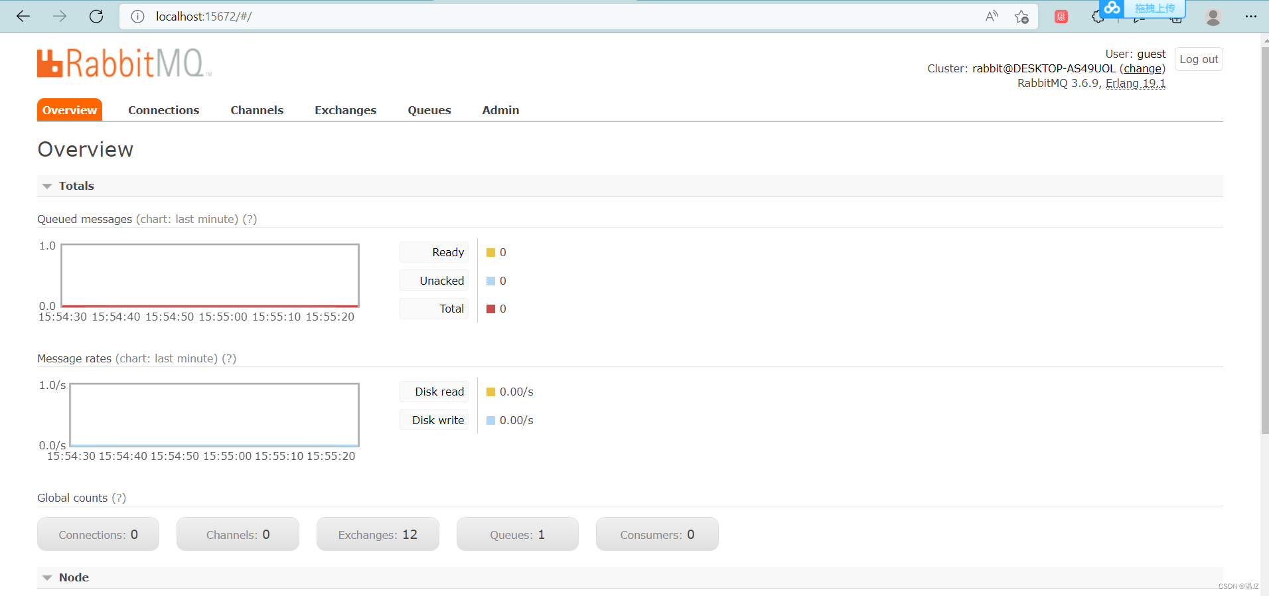
Task: Toggle the Total series legend
Action: (434, 309)
